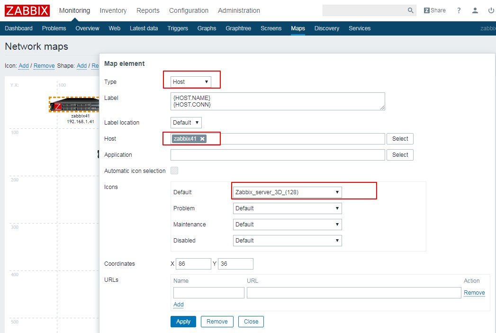
Task: Click the Remove link in URLs row
Action: 474,293
